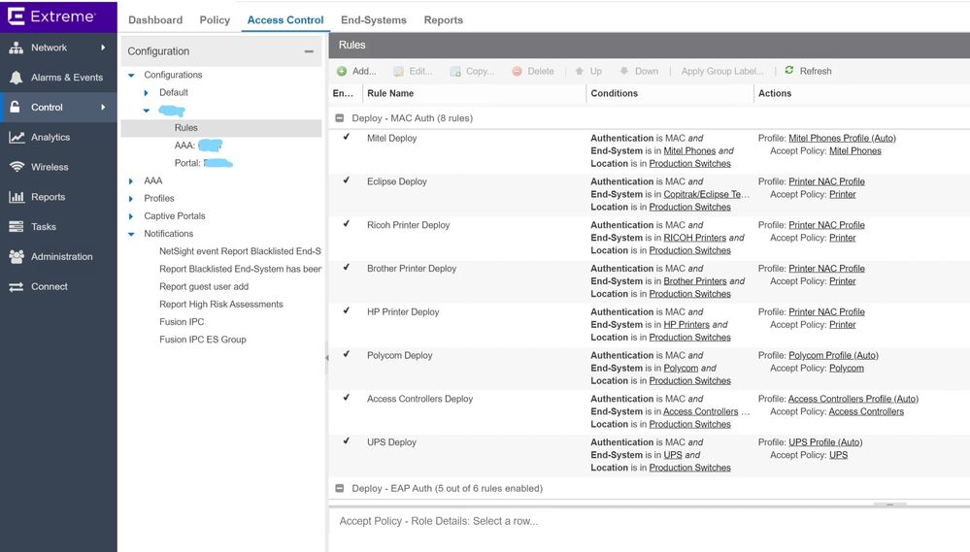Toggle enabled checkmark for UPS Deploy rule

pos(347,441)
